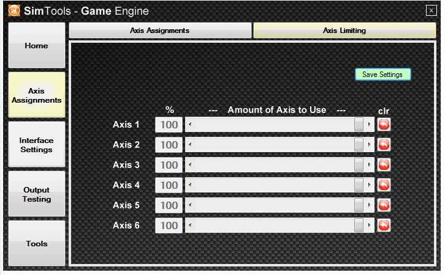This screenshot has width=445, height=275.
Task: Click the SimTools orange logo icon
Action: (14, 11)
